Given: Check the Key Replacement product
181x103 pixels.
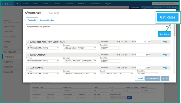Looking at the screenshot, I should (x=28, y=54).
